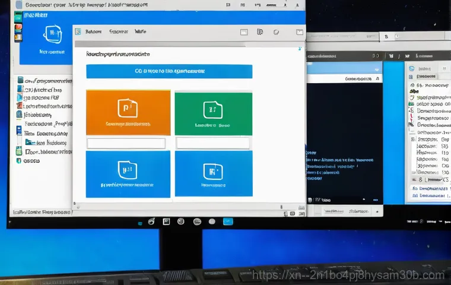Click the icon in the green tile

pos(212,109)
